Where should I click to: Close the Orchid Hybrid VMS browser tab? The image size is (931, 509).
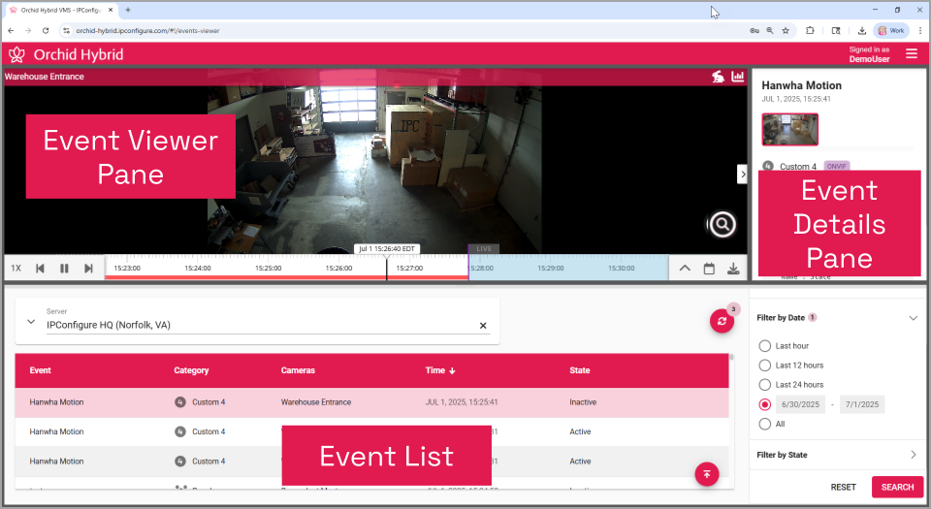tap(111, 10)
